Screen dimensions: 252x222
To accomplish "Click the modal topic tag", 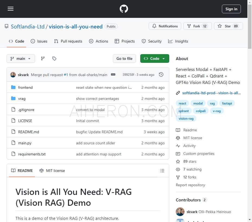I will click(x=198, y=103).
